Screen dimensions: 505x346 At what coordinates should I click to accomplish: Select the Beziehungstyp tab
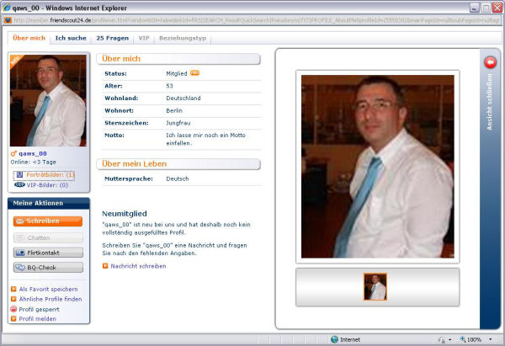point(183,38)
